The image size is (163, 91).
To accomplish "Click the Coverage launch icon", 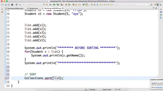I will [x=58, y=5].
